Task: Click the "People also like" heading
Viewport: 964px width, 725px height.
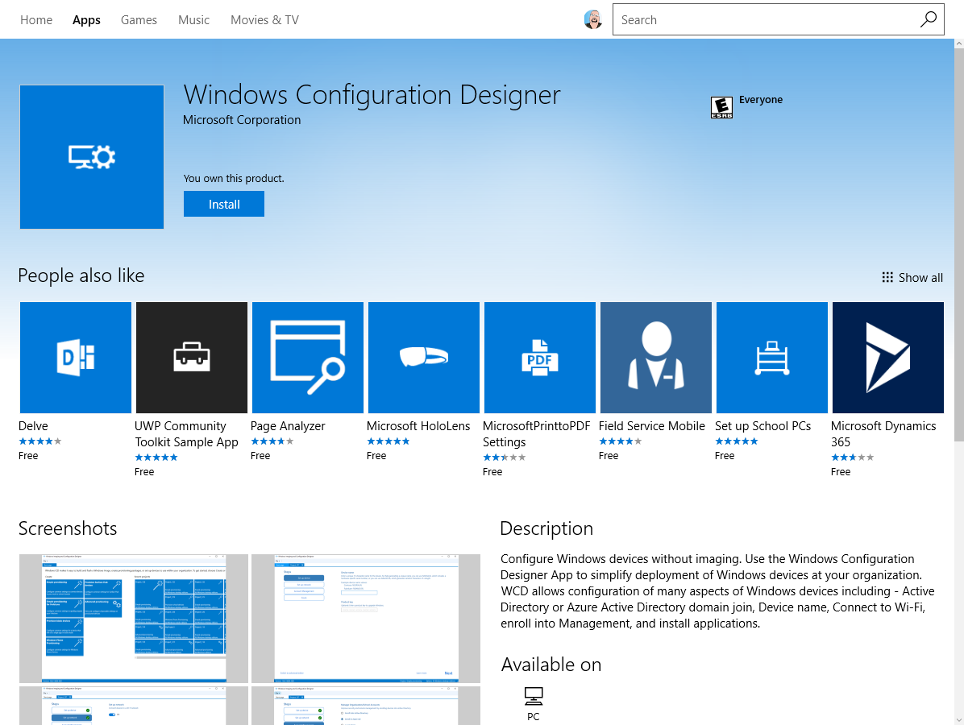Action: pyautogui.click(x=81, y=275)
